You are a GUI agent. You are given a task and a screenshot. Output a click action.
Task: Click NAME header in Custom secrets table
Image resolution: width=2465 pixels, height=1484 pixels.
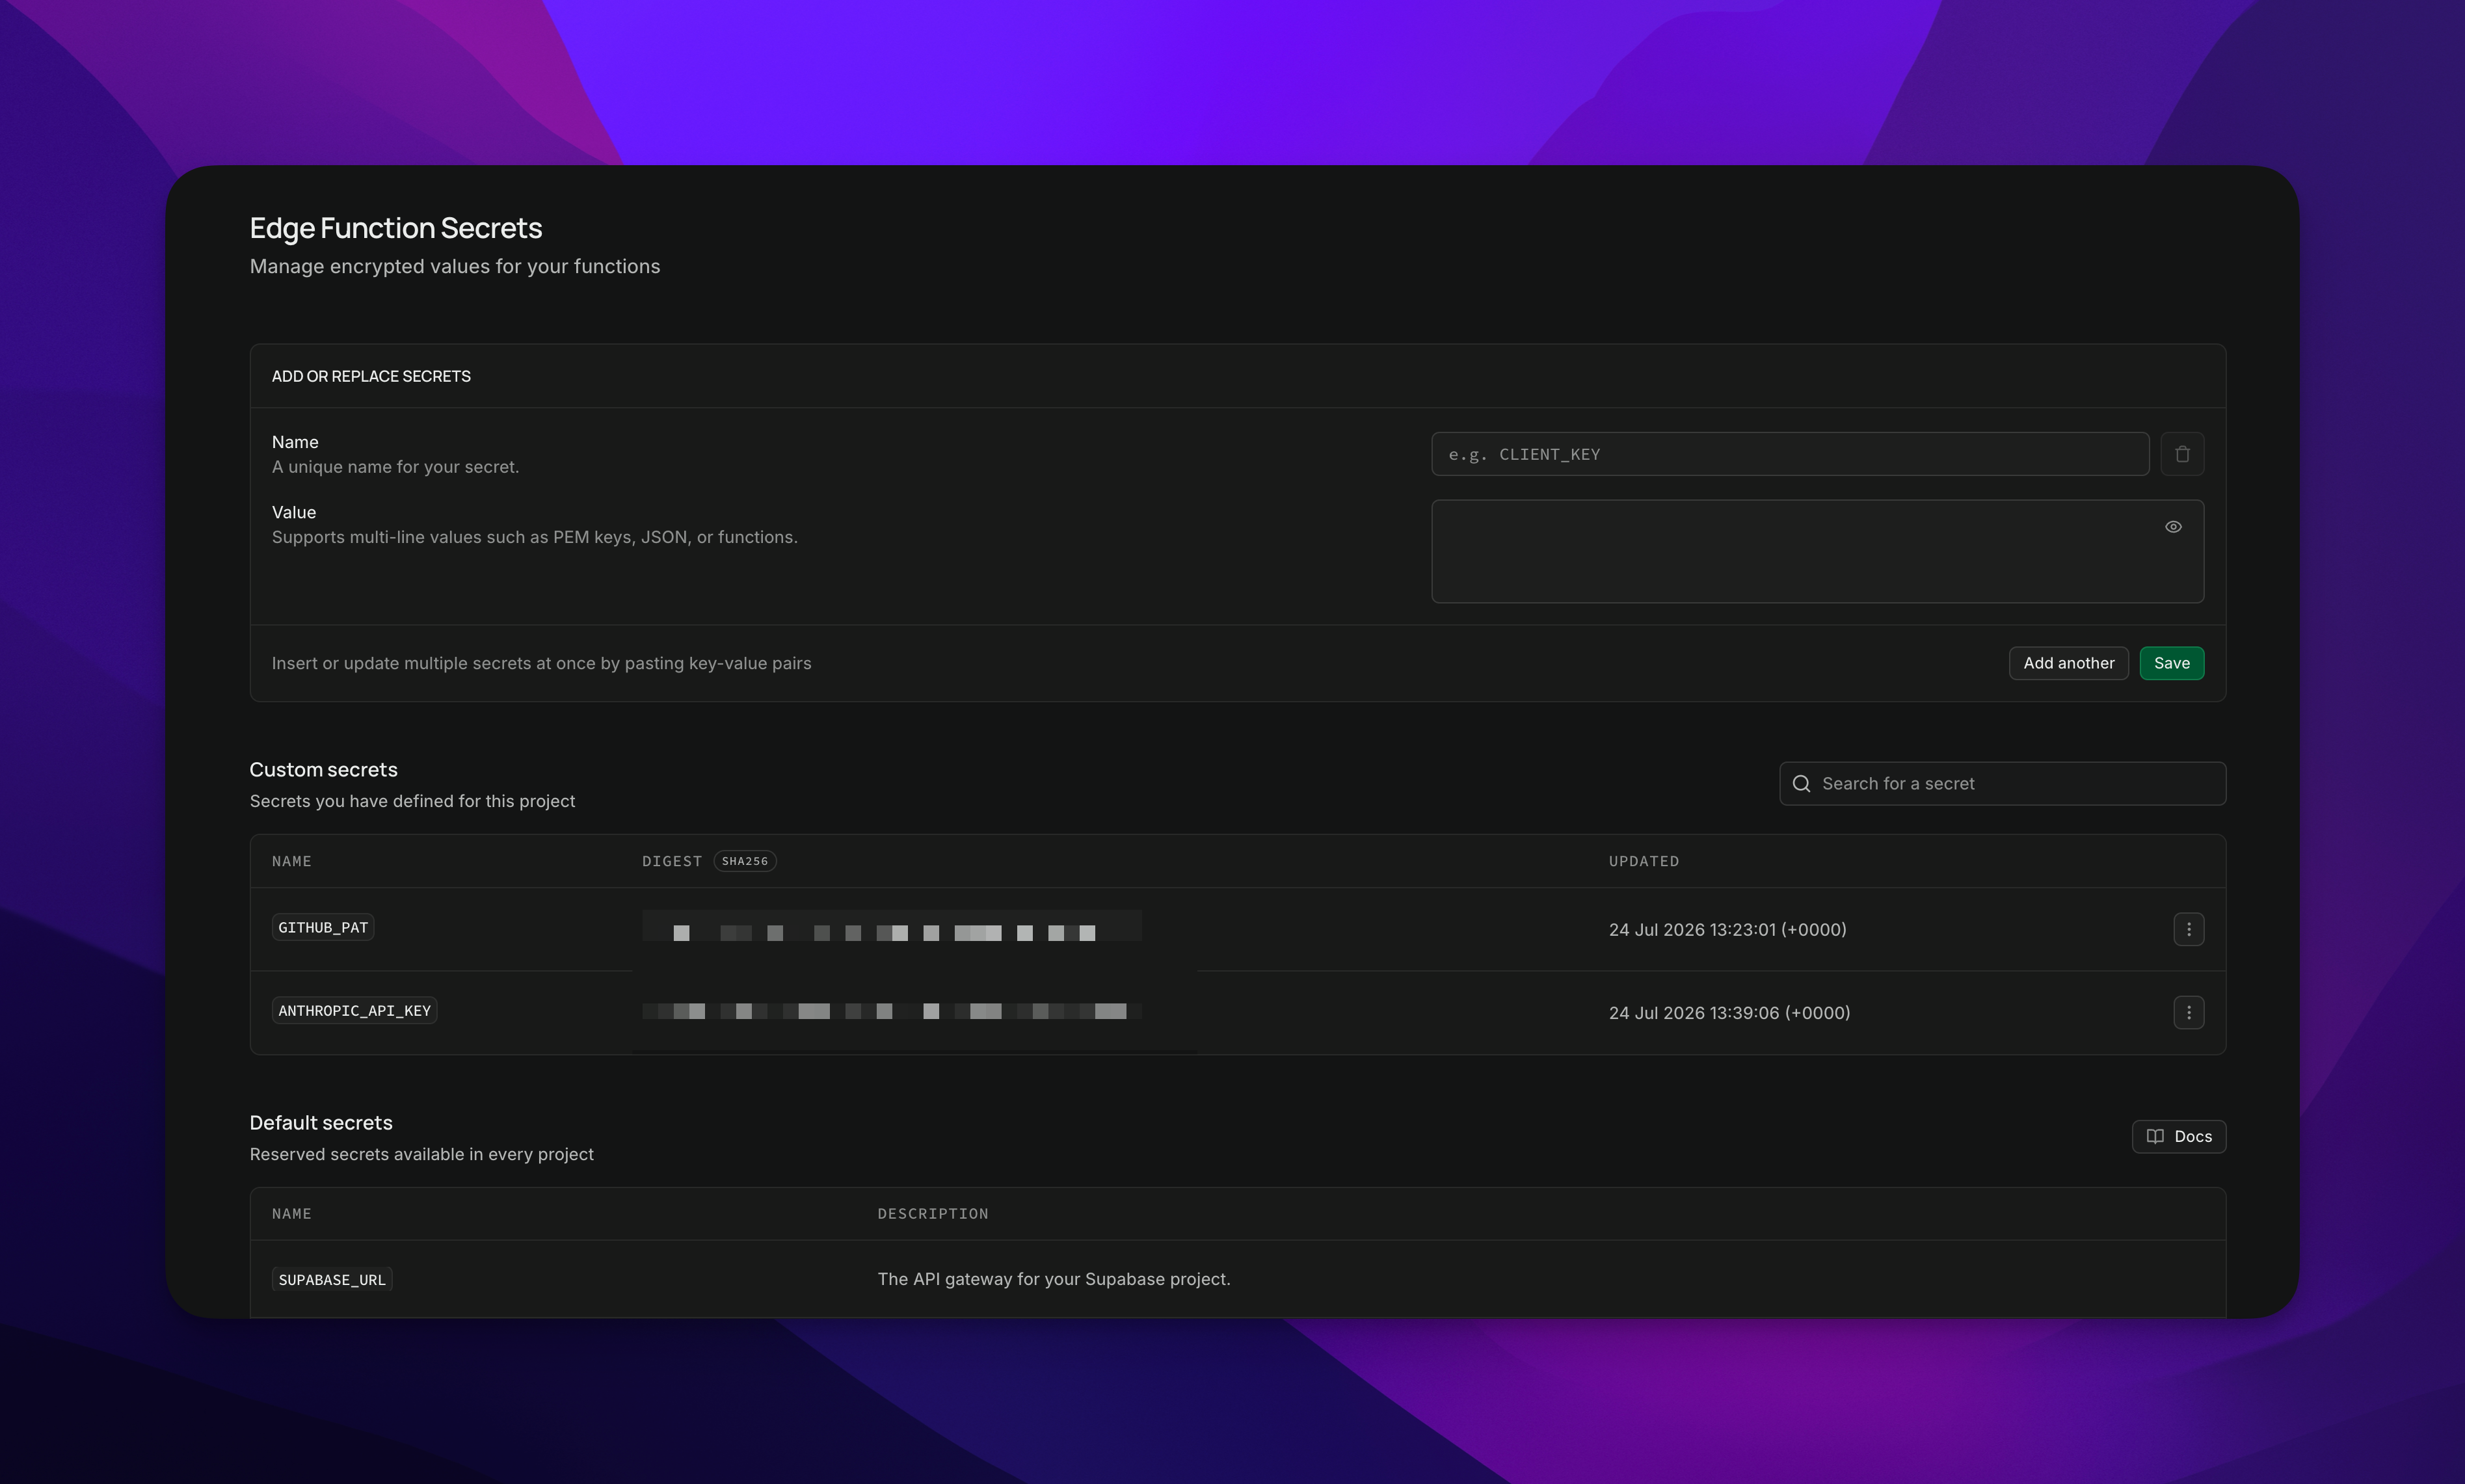click(292, 861)
